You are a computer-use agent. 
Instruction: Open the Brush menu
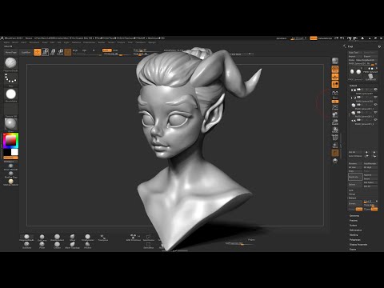tap(15, 42)
